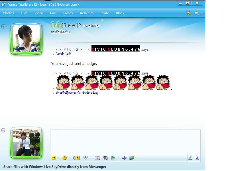The image size is (228, 171).
Task: Click the change font letter A icon
Action: [x=197, y=158]
